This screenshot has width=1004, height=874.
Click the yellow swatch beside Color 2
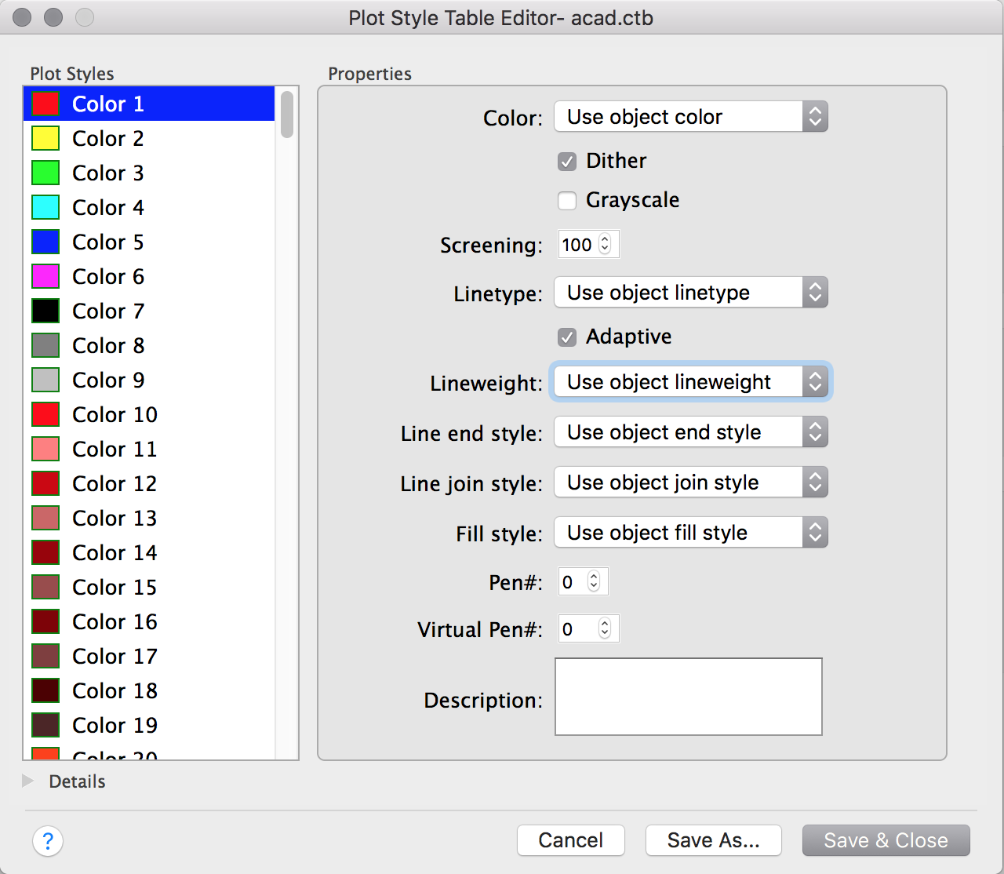(x=45, y=138)
